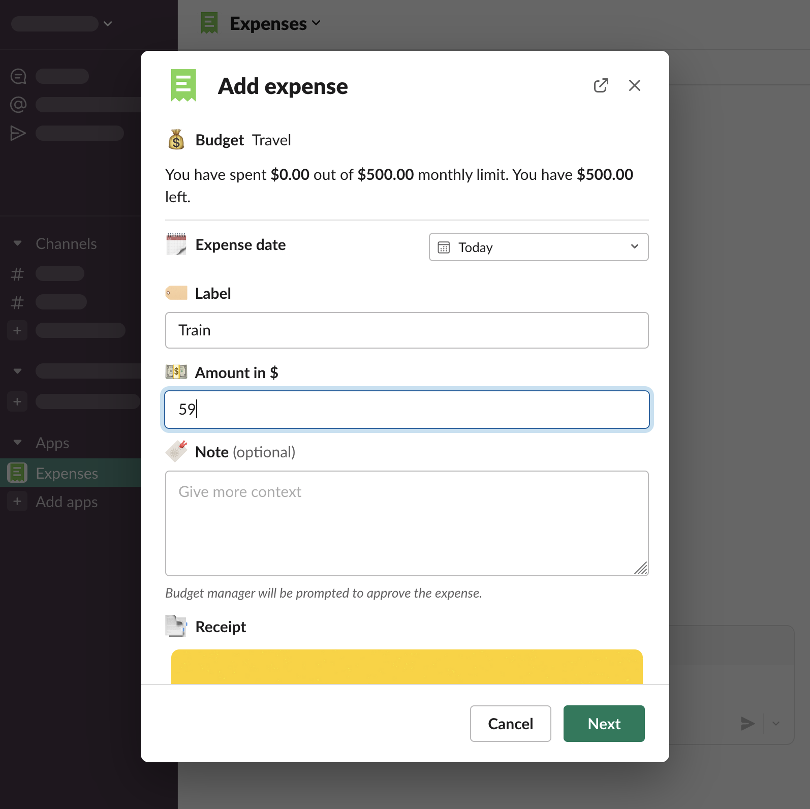Click the Label field containing Train
Screen dimensions: 810x809
click(x=407, y=330)
